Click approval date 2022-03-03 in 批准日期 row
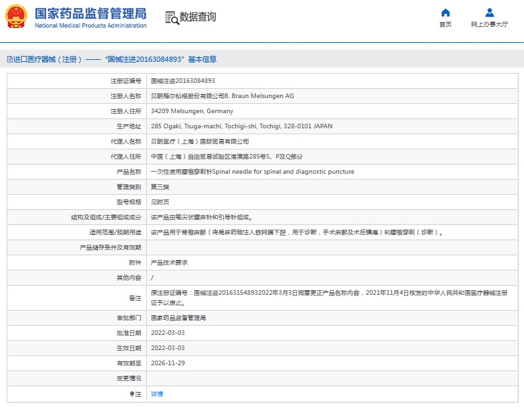 168,333
